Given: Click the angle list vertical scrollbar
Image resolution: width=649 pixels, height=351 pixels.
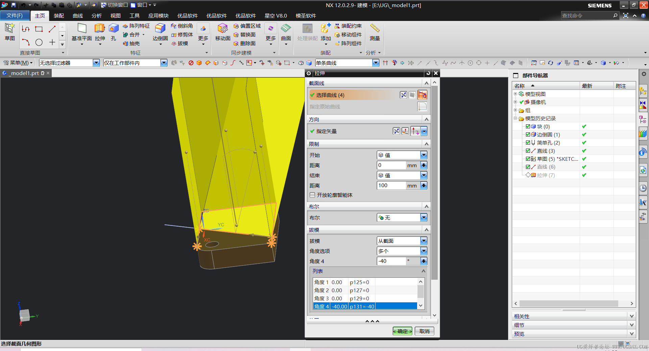Looking at the screenshot, I should [x=421, y=292].
